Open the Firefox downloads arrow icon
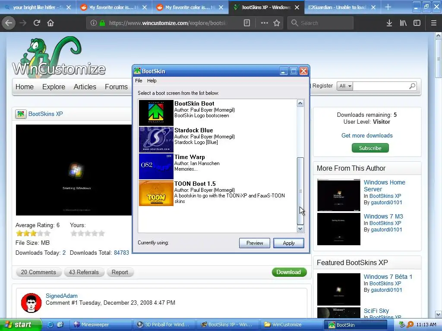442x331 pixels. 389,23
